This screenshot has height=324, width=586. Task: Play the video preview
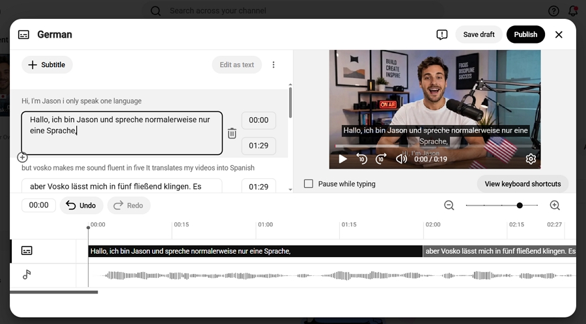tap(342, 159)
